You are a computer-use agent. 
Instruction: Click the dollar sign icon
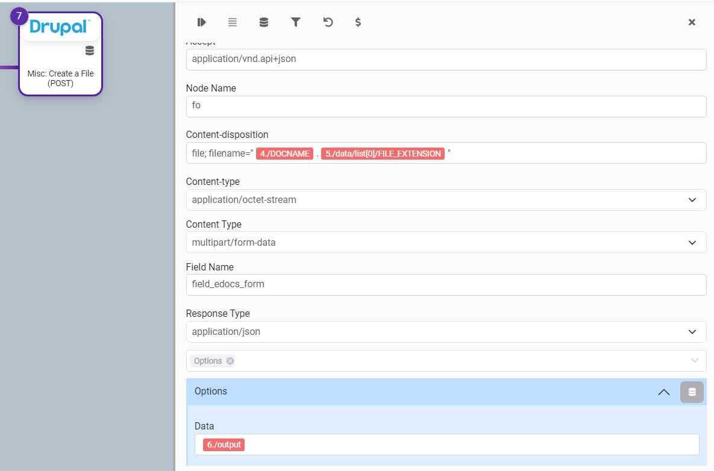(x=358, y=22)
